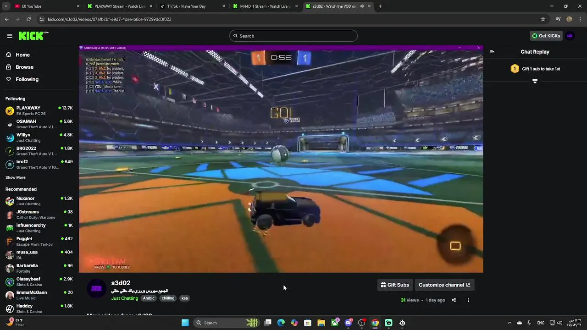Open tab search dropdown arrow
The image size is (587, 330).
point(6,6)
